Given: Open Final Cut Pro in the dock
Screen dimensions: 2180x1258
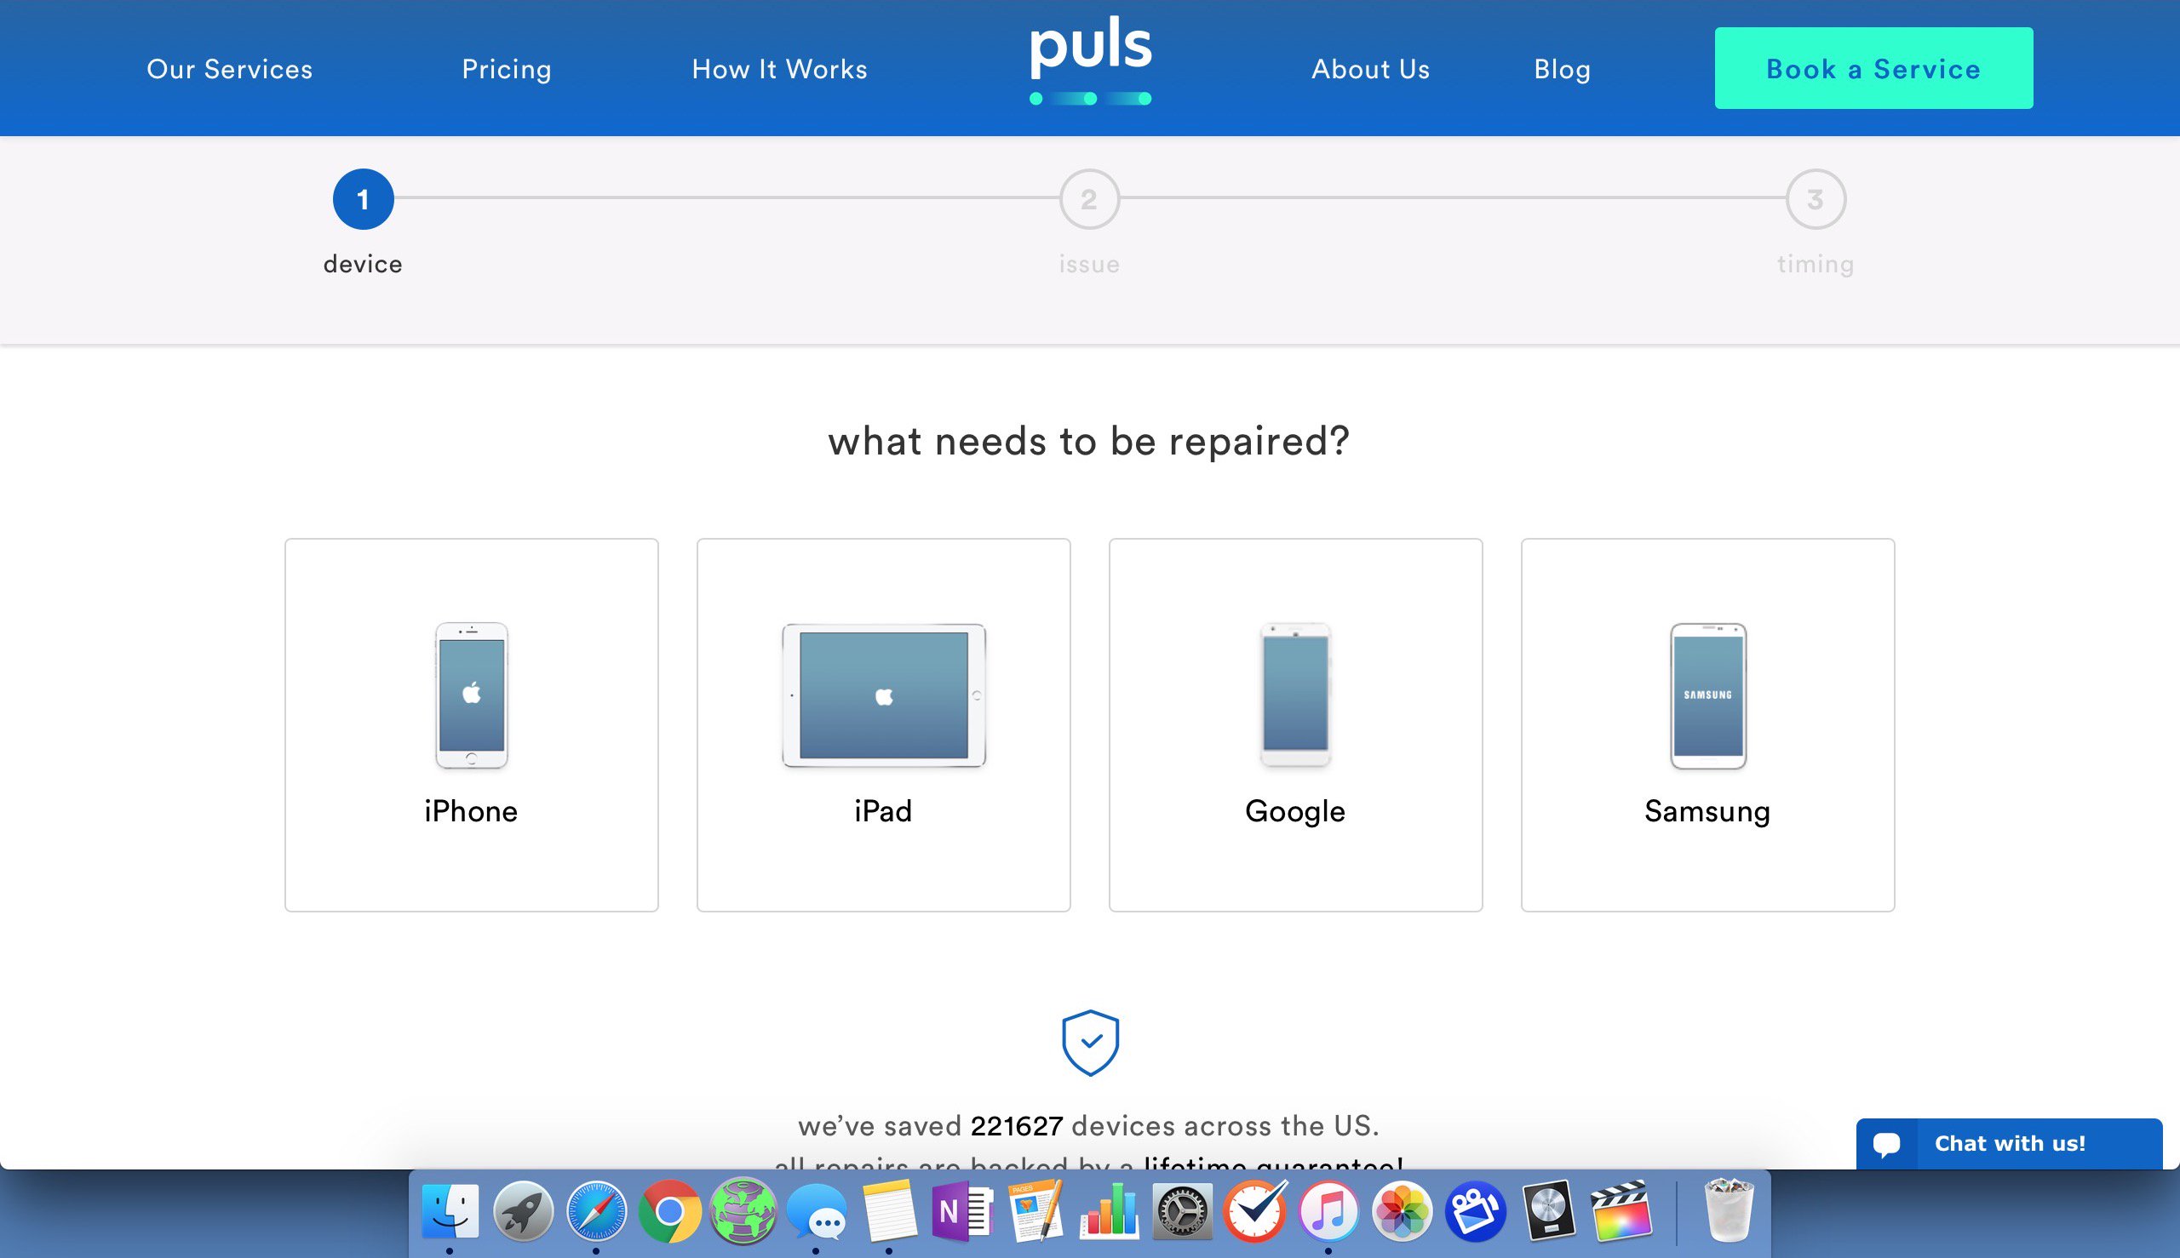Looking at the screenshot, I should (1621, 1210).
